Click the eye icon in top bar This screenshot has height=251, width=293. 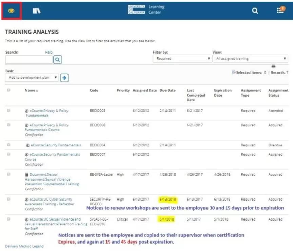click(11, 11)
